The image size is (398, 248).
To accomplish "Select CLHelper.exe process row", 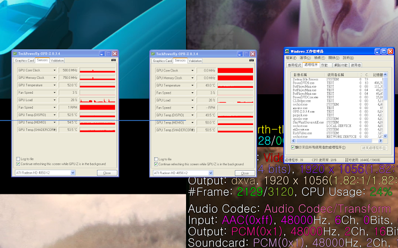I will [x=337, y=101].
